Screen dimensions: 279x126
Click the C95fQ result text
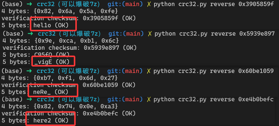pos(43,55)
